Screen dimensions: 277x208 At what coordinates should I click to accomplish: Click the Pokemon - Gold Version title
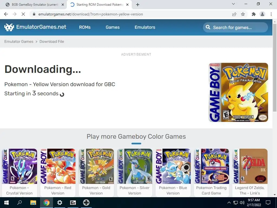96,190
